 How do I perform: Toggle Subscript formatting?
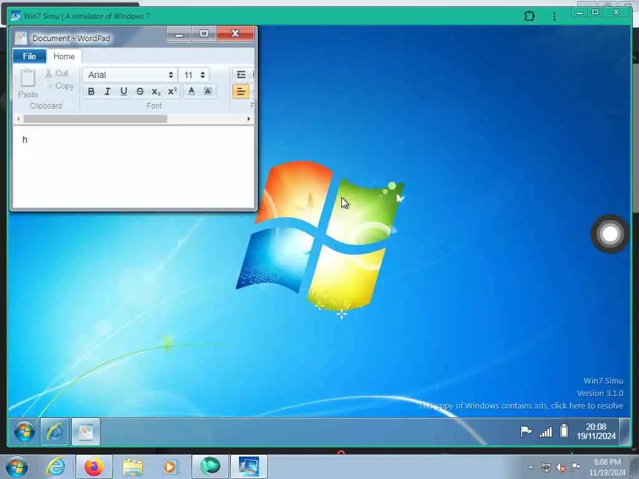156,92
